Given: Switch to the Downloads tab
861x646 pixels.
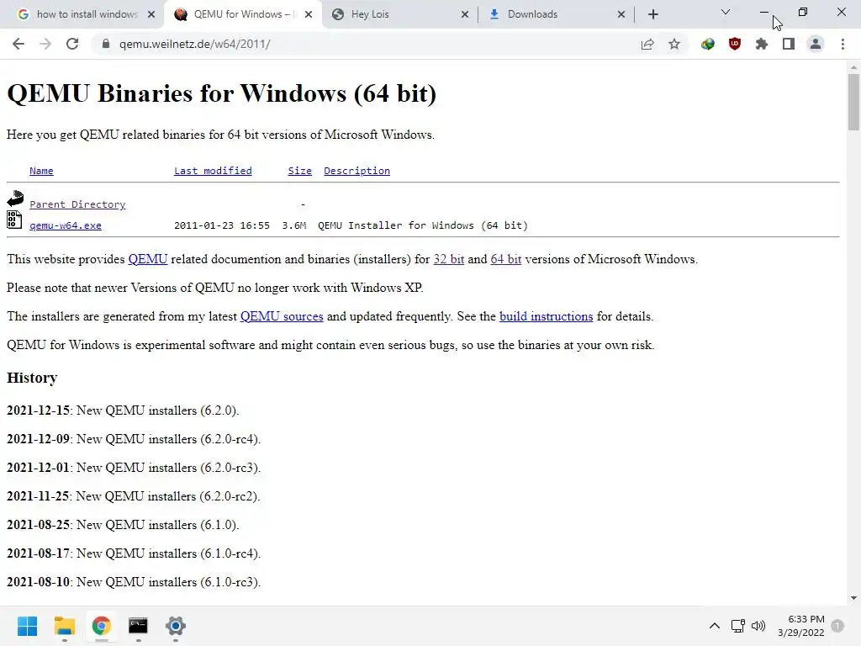Looking at the screenshot, I should tap(556, 14).
